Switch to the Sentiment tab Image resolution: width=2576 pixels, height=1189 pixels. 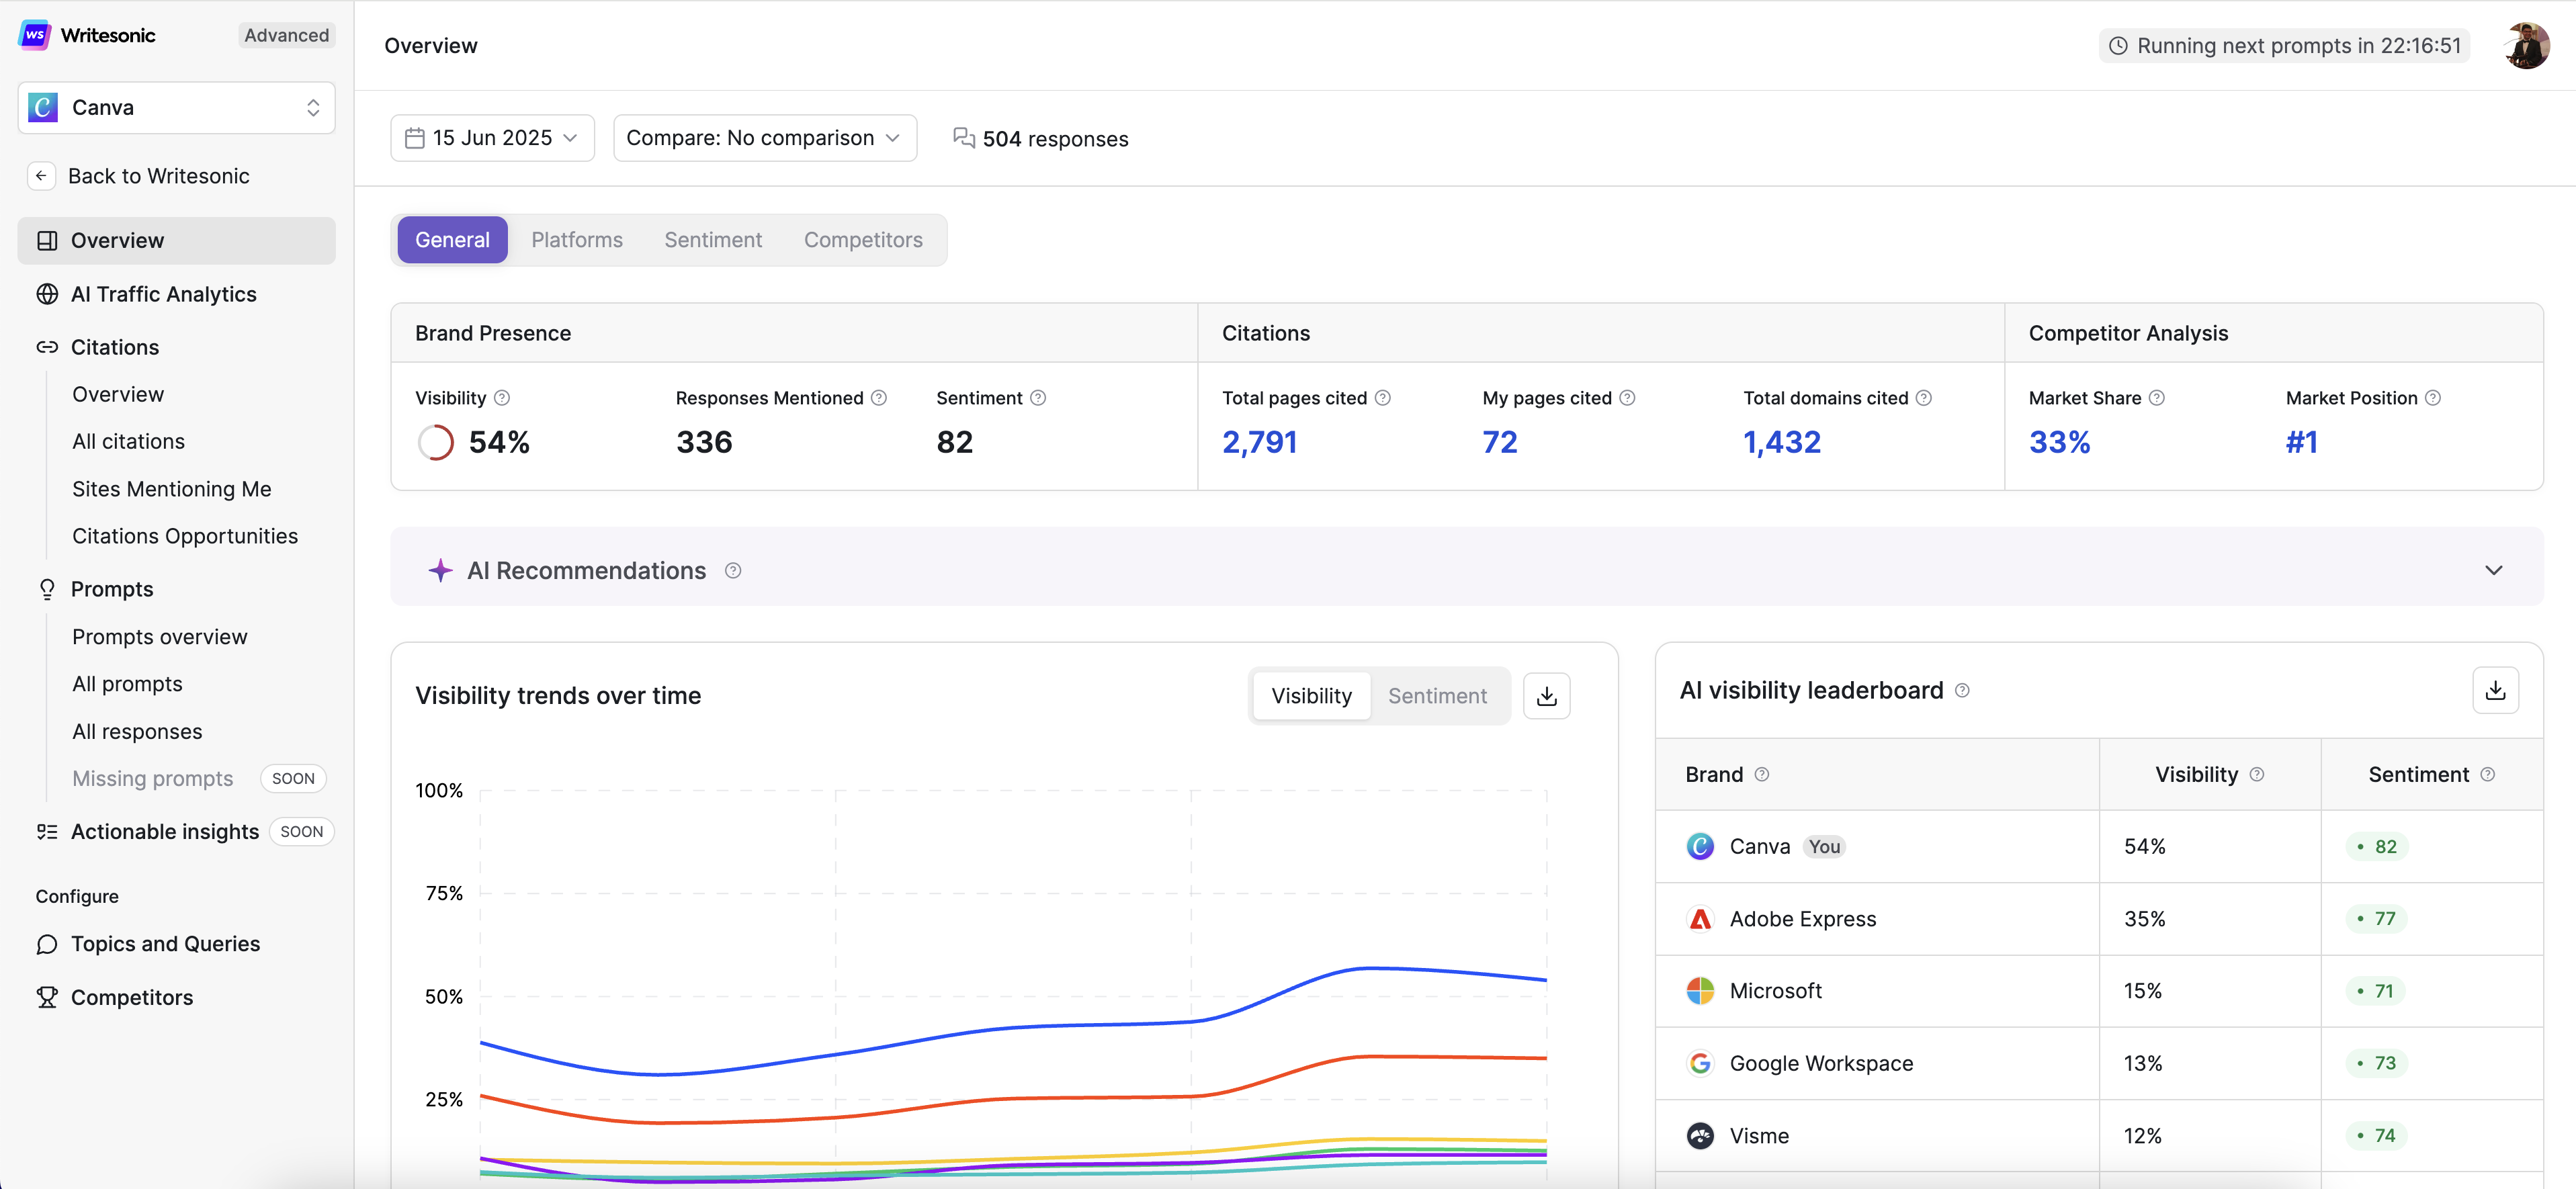713,240
